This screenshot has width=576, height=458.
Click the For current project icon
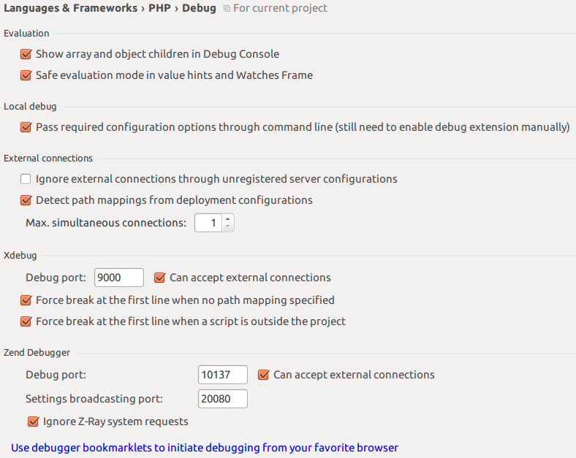pos(227,9)
